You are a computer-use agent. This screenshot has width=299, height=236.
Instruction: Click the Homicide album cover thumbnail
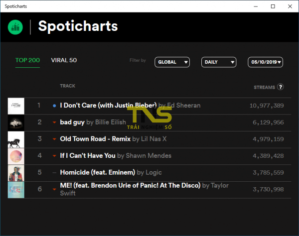(16, 173)
